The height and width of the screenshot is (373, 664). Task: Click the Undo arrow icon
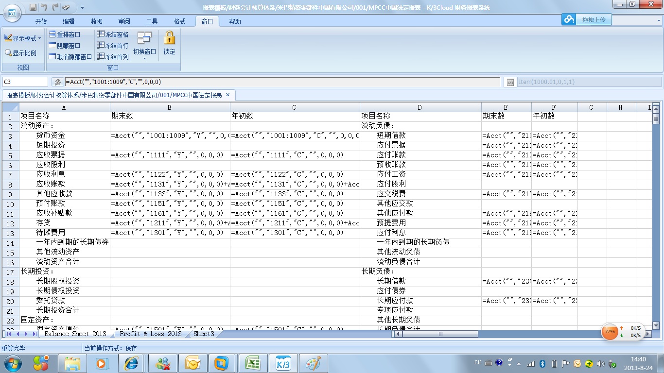click(44, 7)
